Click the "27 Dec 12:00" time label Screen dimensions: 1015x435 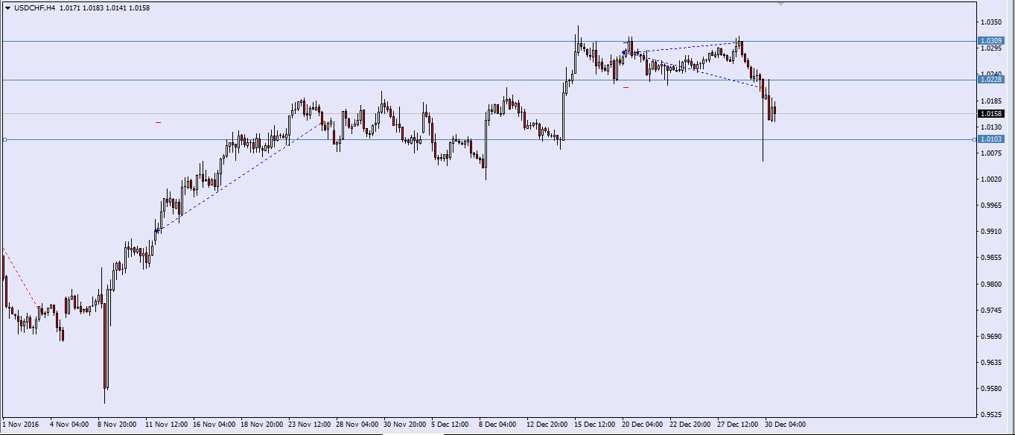tap(739, 424)
